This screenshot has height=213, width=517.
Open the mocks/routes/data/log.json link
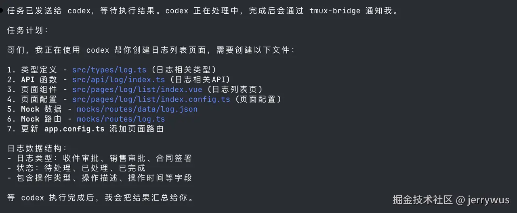[137, 109]
